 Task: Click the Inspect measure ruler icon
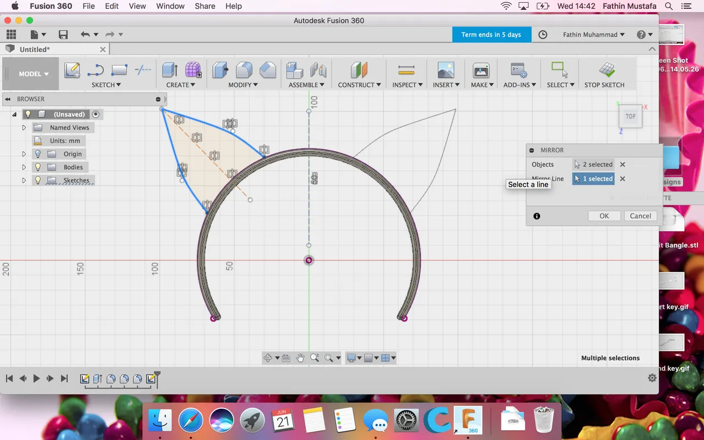pyautogui.click(x=406, y=70)
